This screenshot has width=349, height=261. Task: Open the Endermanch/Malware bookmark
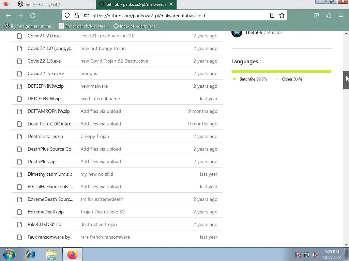coord(84,26)
